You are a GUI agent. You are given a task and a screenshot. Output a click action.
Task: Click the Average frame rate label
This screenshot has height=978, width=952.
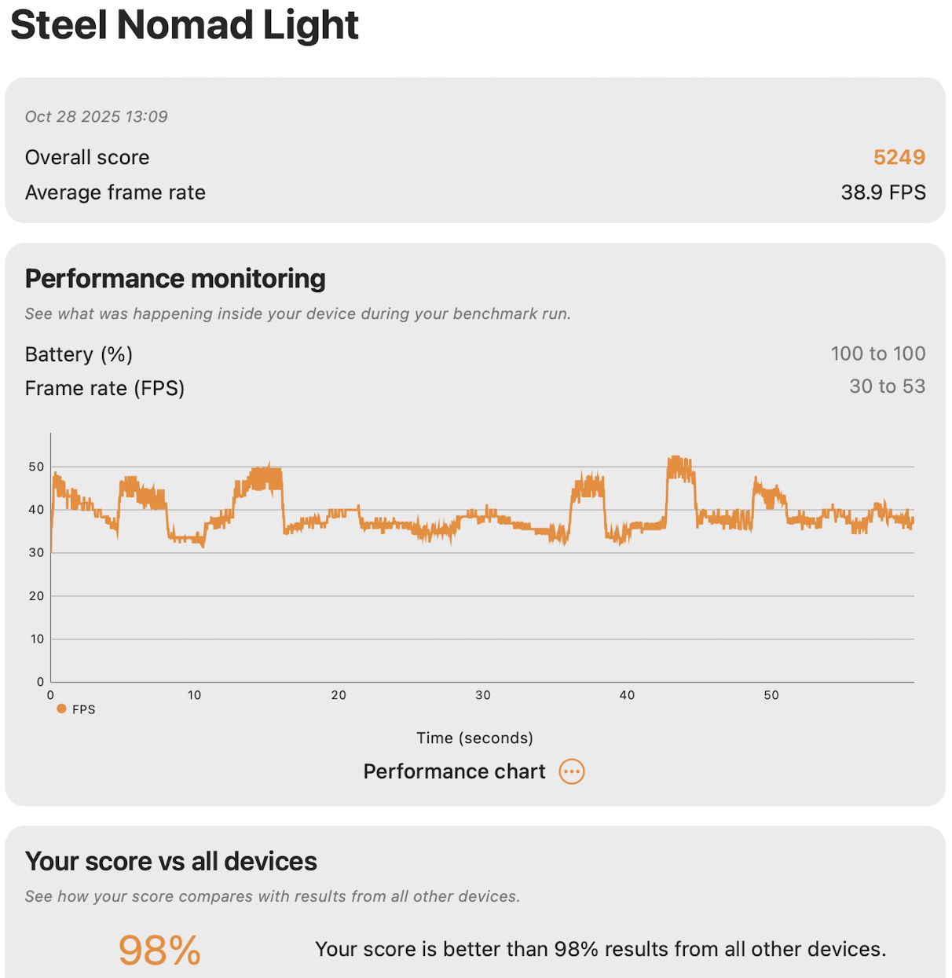tap(115, 192)
